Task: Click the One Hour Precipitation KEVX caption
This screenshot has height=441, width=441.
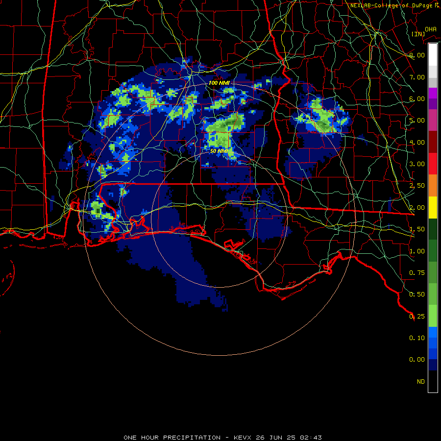Action: (x=222, y=438)
